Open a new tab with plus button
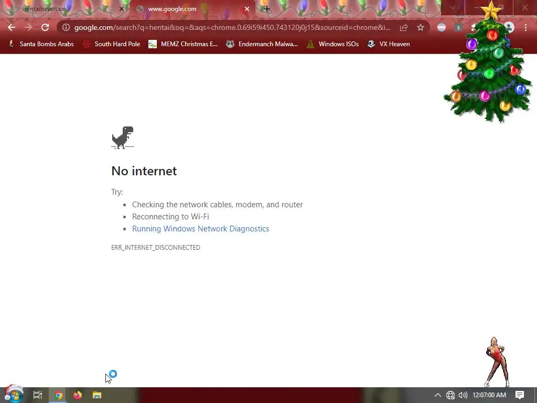537x403 pixels. (x=267, y=9)
